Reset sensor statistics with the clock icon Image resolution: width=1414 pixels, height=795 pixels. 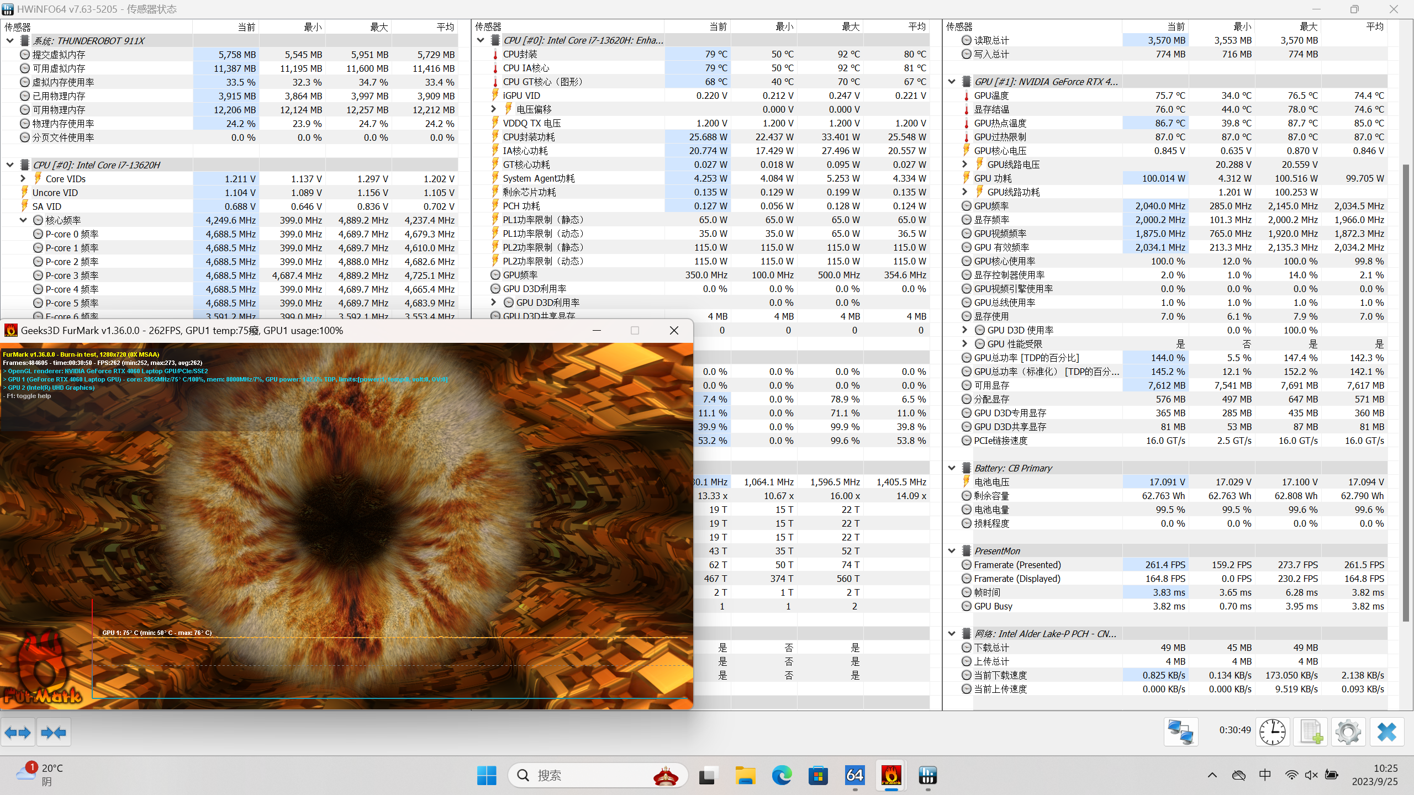pos(1273,732)
